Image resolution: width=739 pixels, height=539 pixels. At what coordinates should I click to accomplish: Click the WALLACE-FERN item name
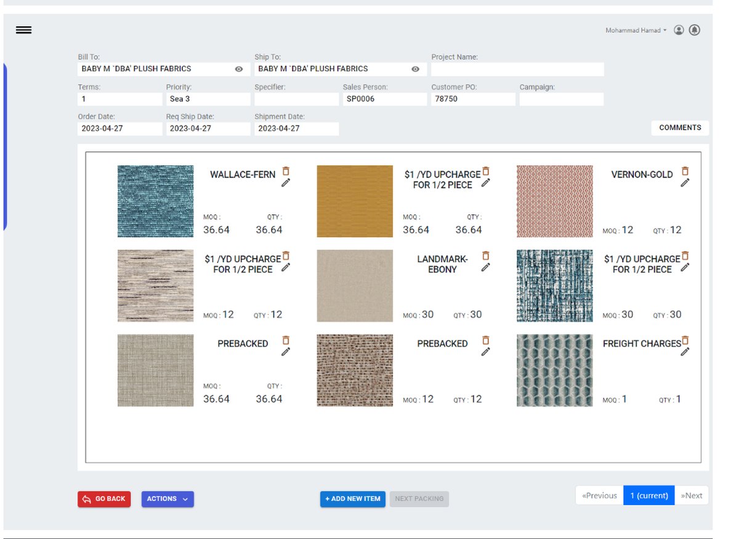coord(243,175)
